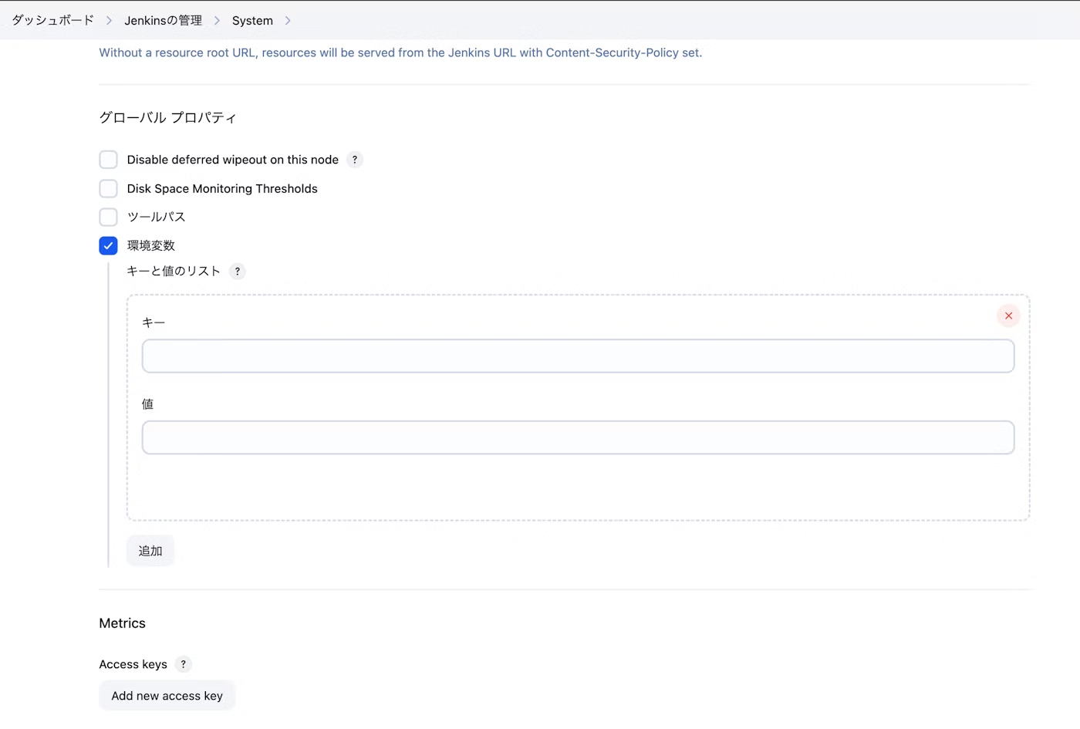The height and width of the screenshot is (729, 1080).
Task: Navigate to ダッシュボード breadcrumb
Action: point(52,21)
